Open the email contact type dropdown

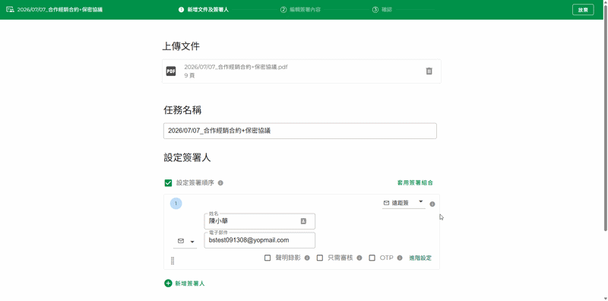click(185, 241)
